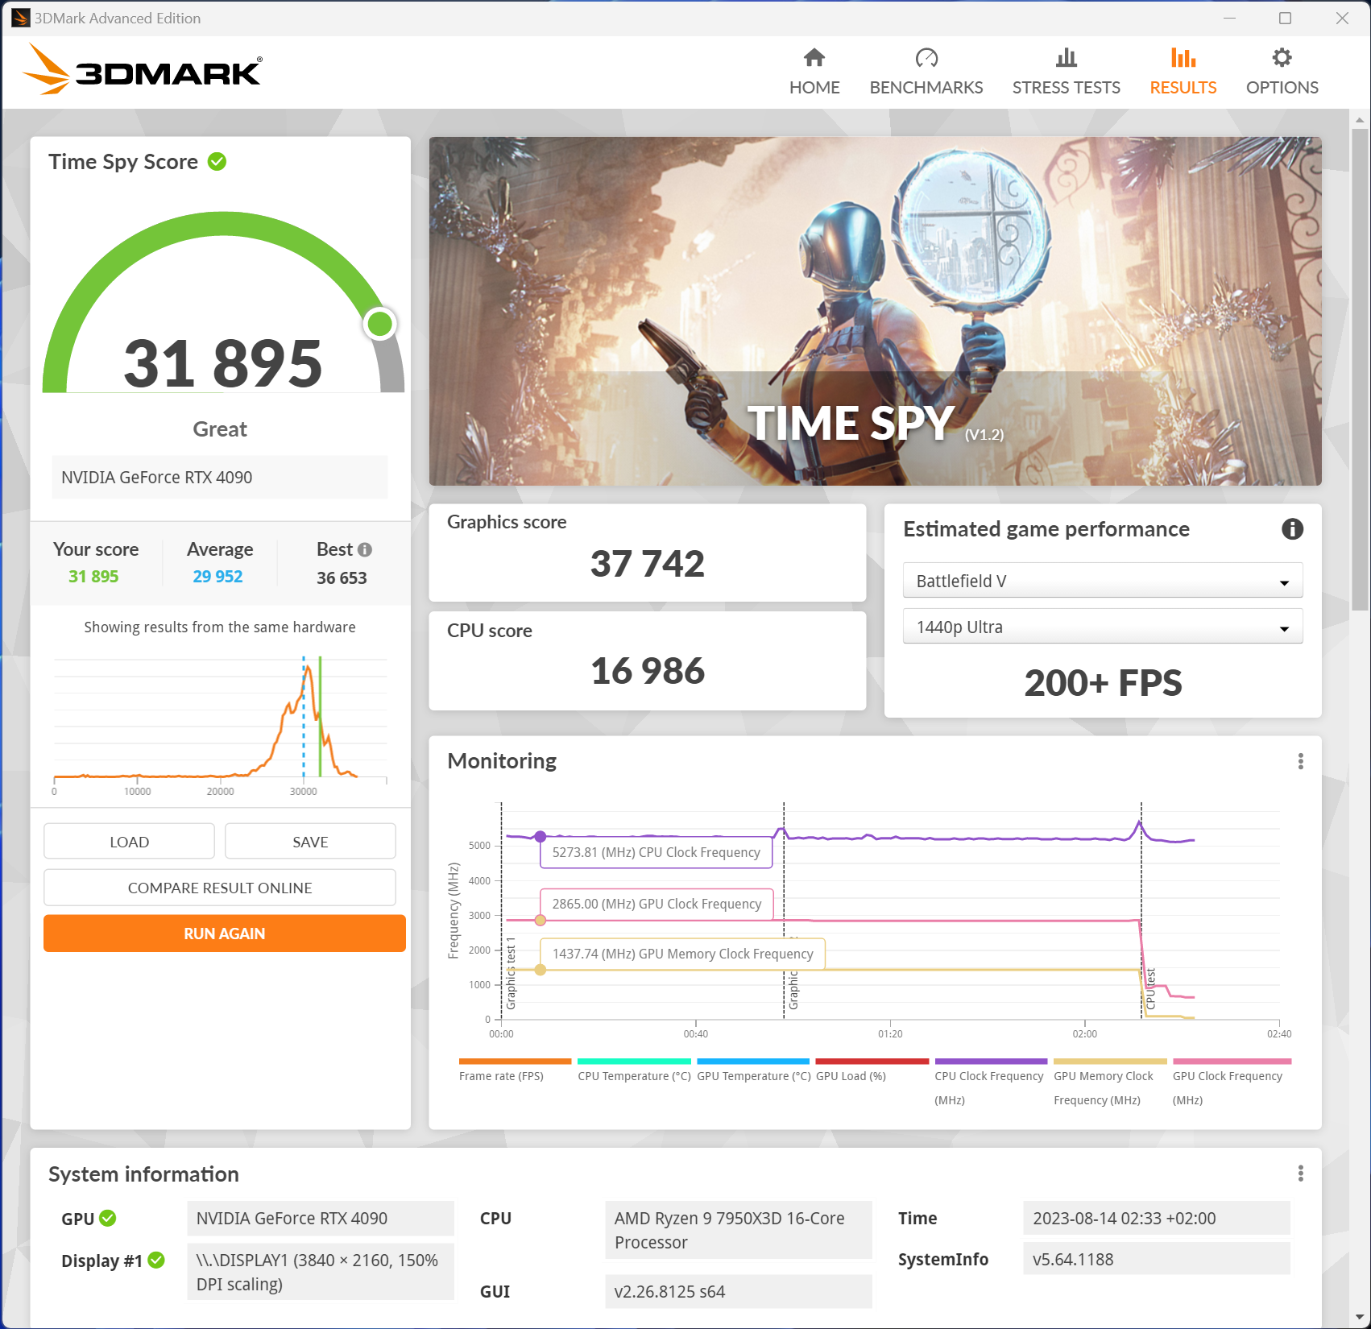1371x1329 pixels.
Task: Click the SystemInfo version v5.64.1188
Action: pyautogui.click(x=1156, y=1259)
